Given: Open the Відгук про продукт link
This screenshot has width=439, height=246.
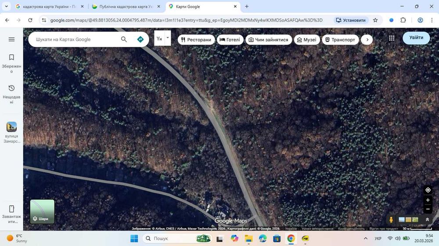Looking at the screenshot, I should point(383,228).
